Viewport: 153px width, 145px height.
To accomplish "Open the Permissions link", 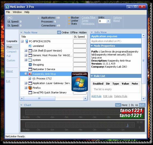I will point(88,23).
